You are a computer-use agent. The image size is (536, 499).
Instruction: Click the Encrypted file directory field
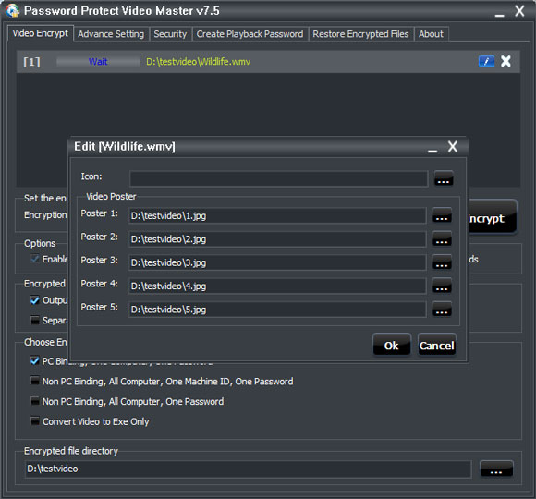(249, 469)
